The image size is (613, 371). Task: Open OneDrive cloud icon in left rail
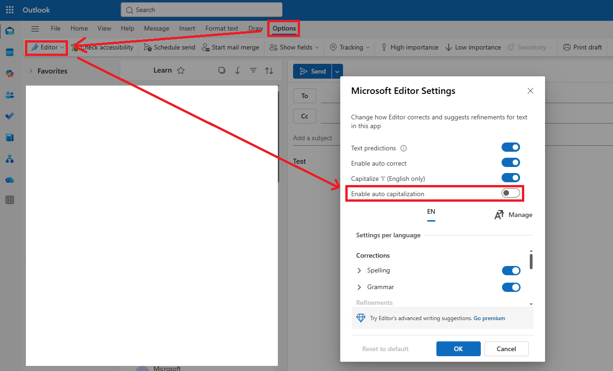[10, 180]
